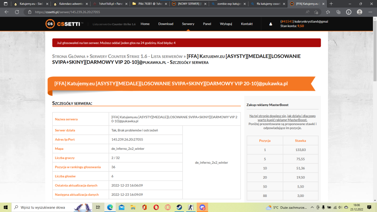
Task: Open Opera browser from taskbar
Action: click(x=156, y=207)
